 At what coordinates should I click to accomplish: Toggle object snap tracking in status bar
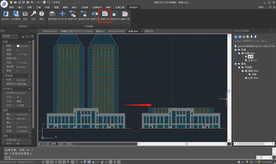click(x=64, y=162)
